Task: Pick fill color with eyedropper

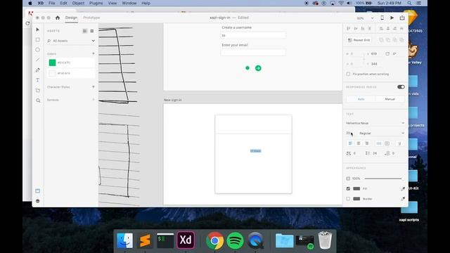Action: pyautogui.click(x=403, y=189)
